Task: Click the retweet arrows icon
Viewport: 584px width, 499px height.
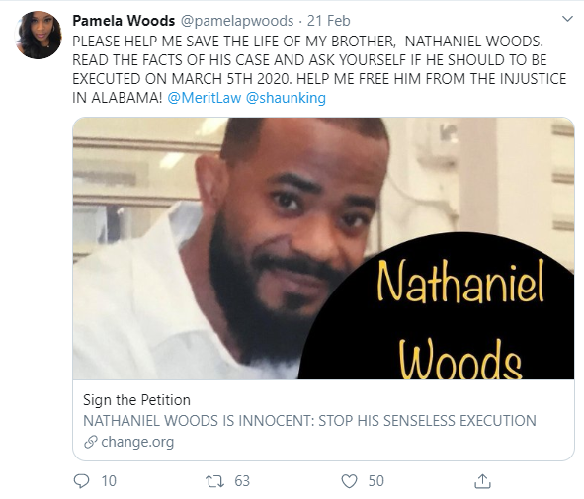Action: [x=215, y=481]
